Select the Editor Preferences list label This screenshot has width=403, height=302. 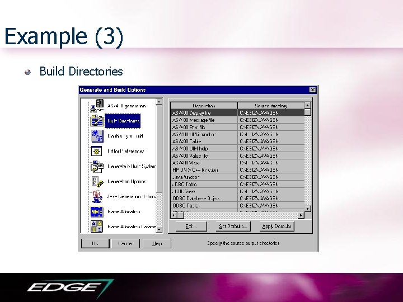(126, 151)
